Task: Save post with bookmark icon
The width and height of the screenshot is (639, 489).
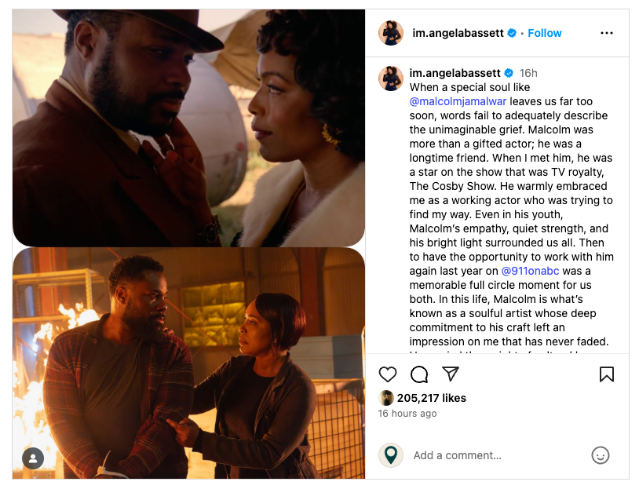Action: coord(606,374)
